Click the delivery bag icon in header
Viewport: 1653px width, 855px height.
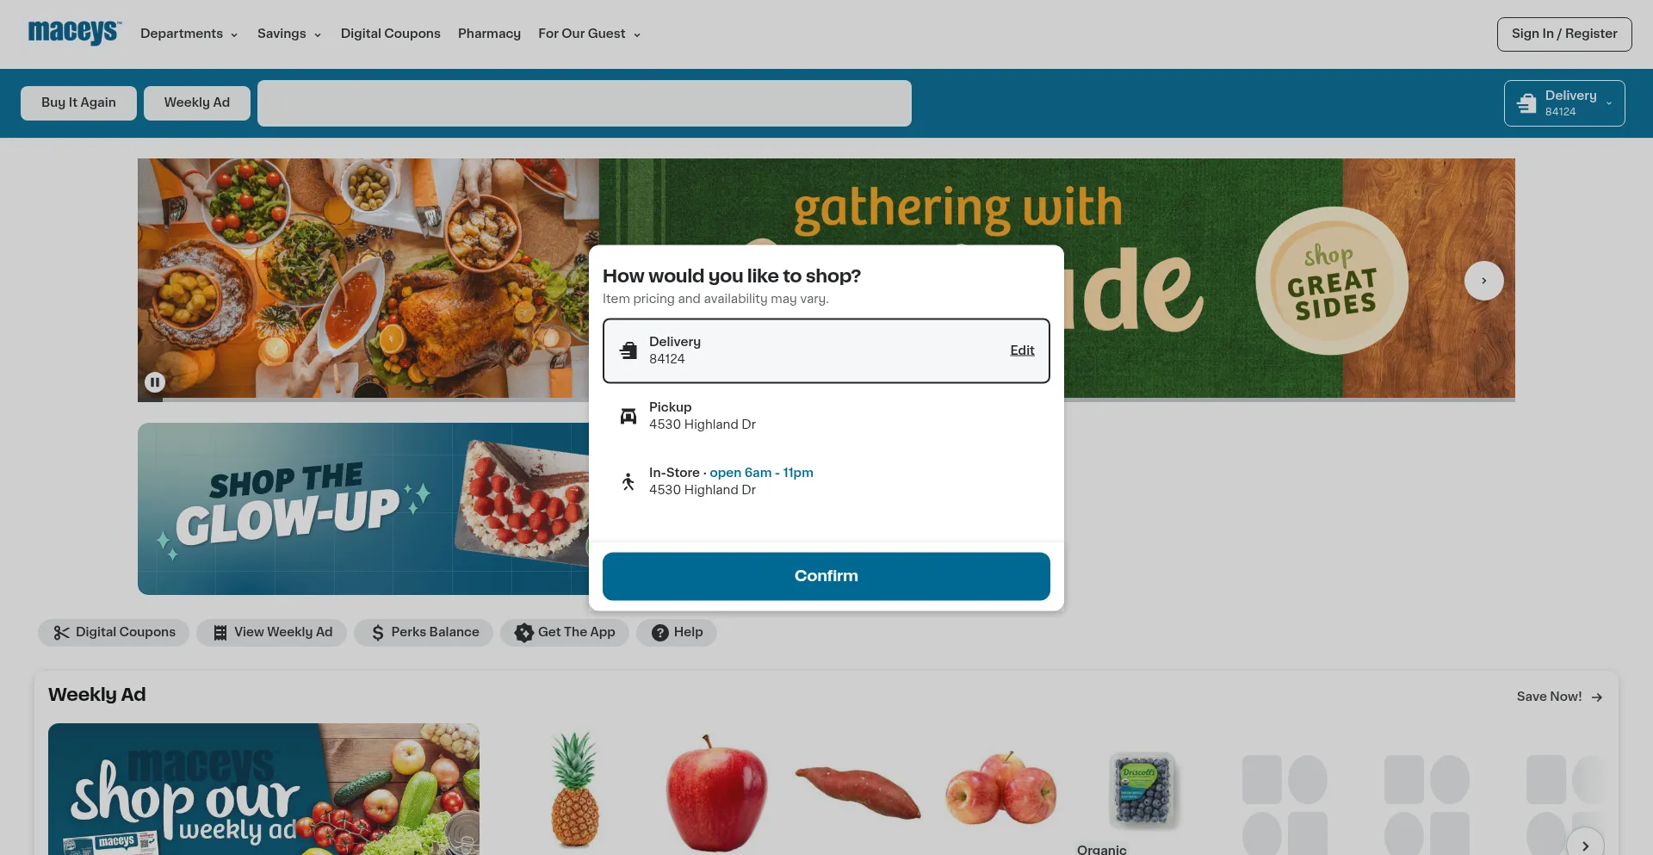[x=1526, y=103]
